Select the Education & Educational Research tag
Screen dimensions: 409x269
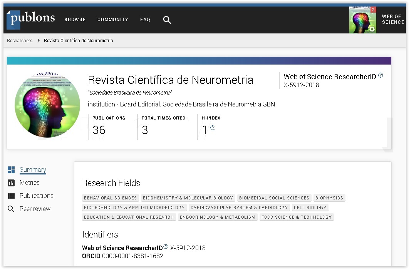pyautogui.click(x=129, y=217)
